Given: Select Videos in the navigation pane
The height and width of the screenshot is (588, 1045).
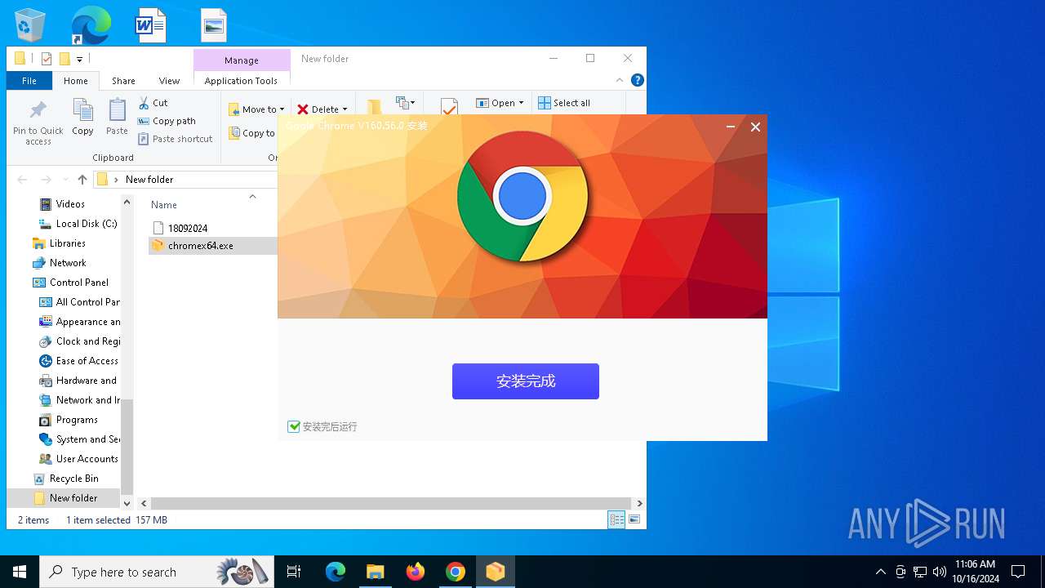Looking at the screenshot, I should click(70, 204).
